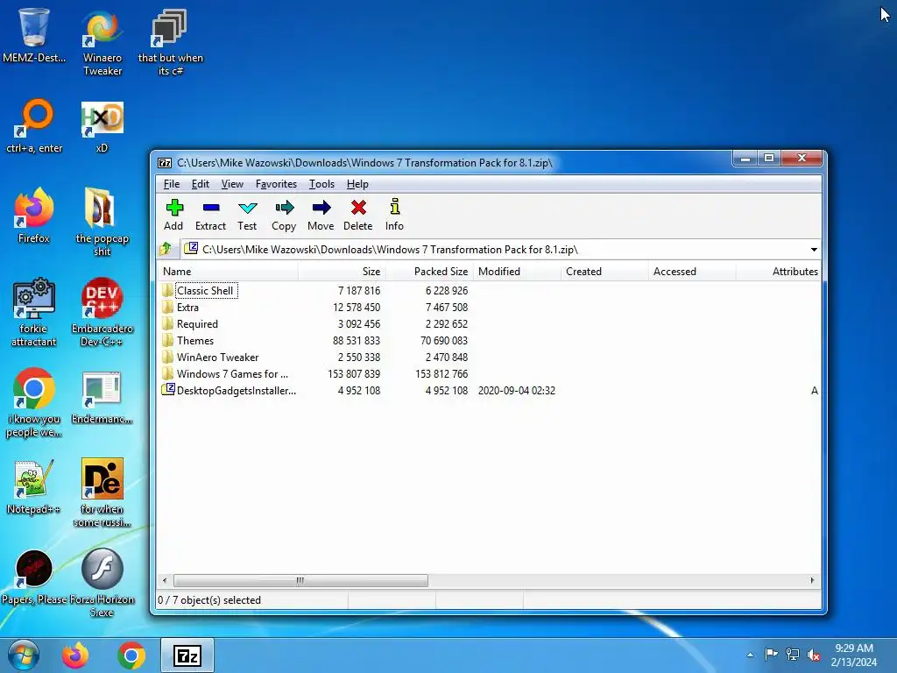Run the Test archive tool

click(x=247, y=215)
